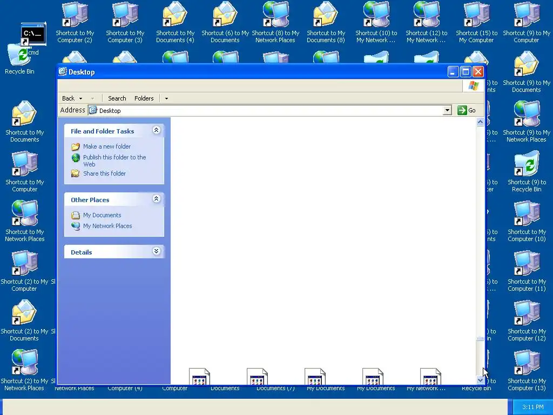Open the Address bar dropdown list
The height and width of the screenshot is (415, 553).
447,110
